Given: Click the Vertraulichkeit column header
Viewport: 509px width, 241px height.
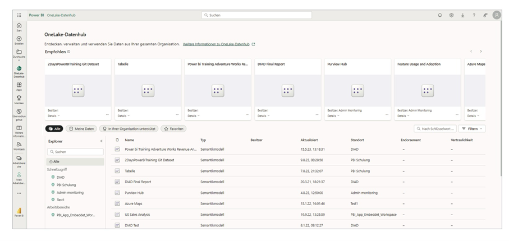Looking at the screenshot, I should point(462,140).
